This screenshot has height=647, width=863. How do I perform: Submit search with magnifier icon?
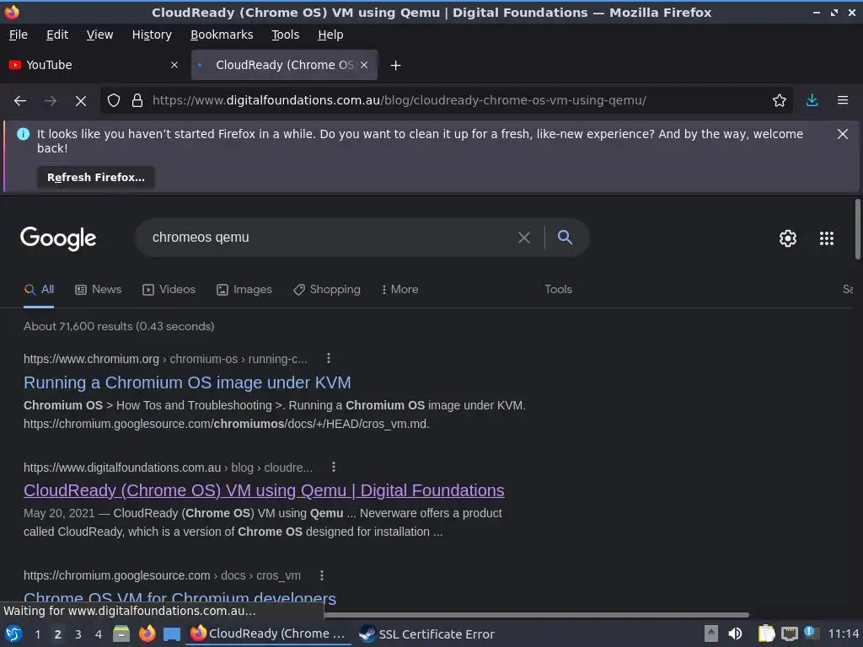tap(565, 238)
